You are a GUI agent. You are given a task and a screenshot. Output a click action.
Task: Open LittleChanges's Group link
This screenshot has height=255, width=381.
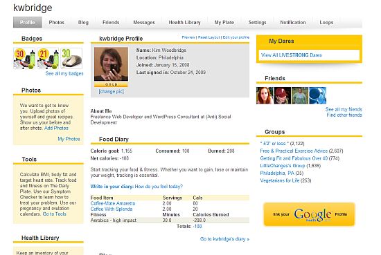pos(283,166)
